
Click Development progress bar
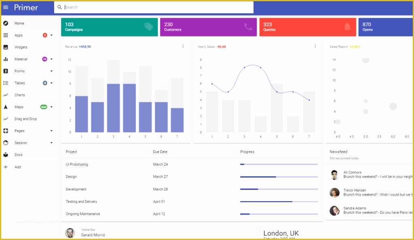pyautogui.click(x=279, y=189)
